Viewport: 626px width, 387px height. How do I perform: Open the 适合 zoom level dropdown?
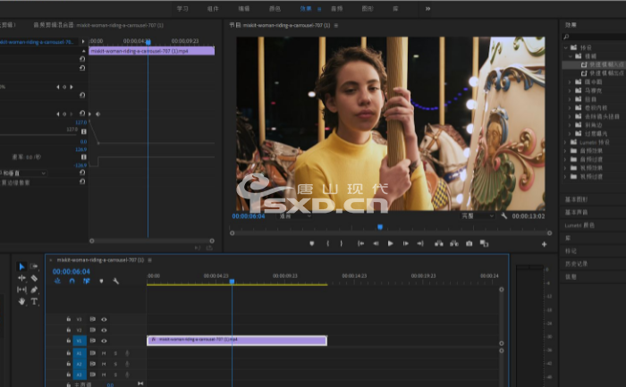point(294,215)
